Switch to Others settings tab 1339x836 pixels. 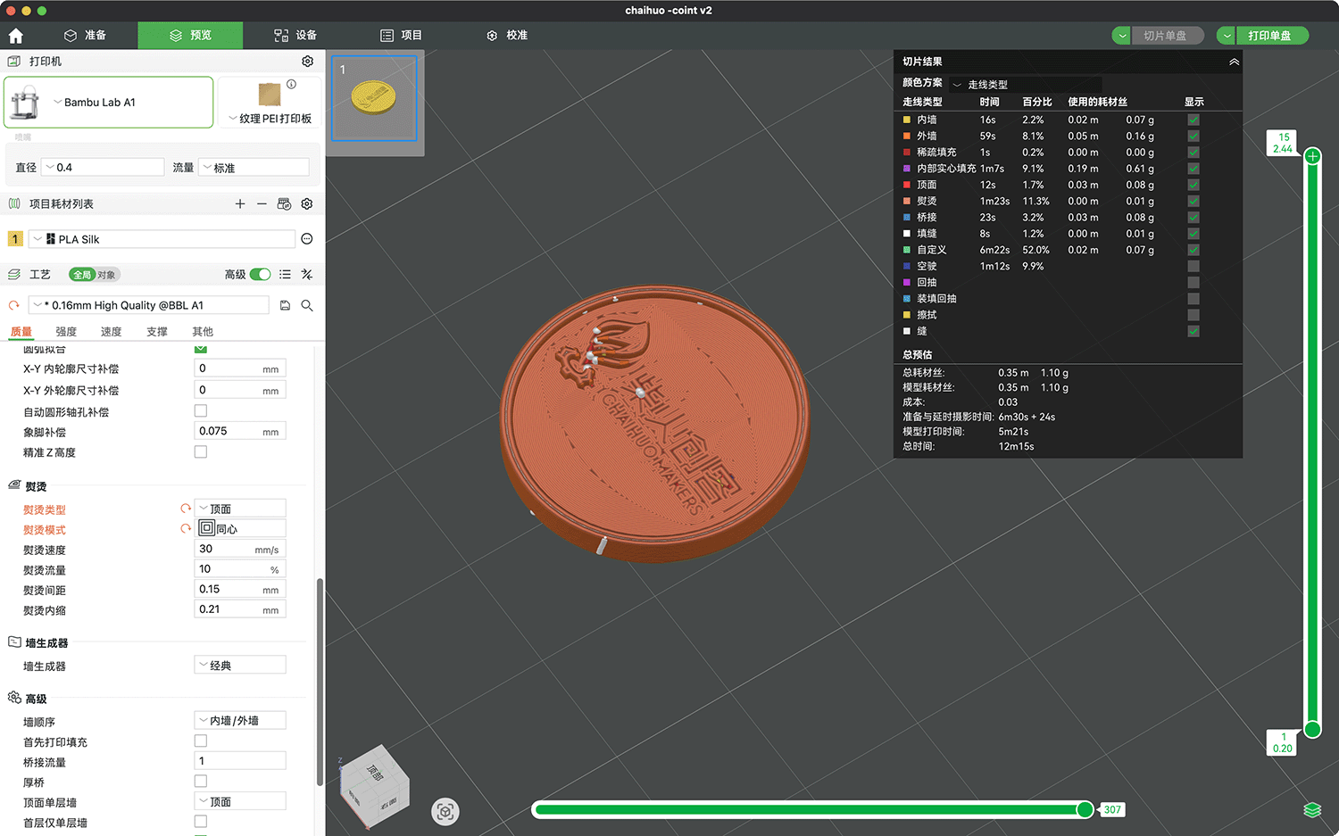click(203, 332)
